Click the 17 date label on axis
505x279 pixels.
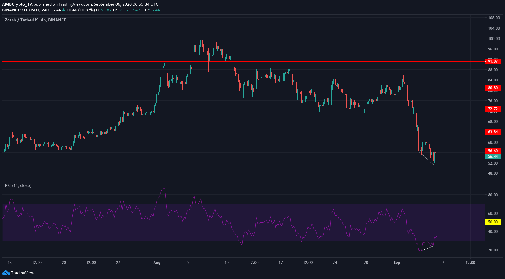pos(281,263)
